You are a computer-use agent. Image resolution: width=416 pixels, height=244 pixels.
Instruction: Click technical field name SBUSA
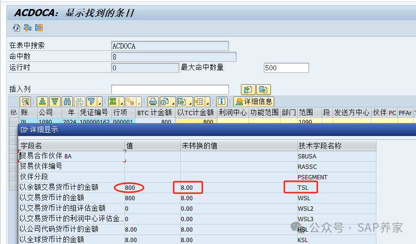tap(307, 156)
